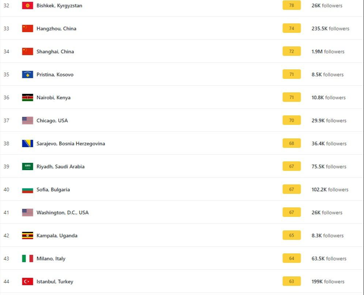Click the Kenya flag icon

click(x=27, y=97)
